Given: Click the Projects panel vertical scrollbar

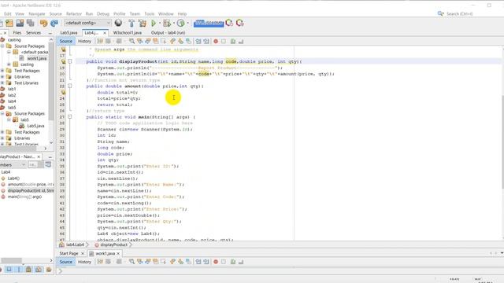Looking at the screenshot, I should 51,91.
